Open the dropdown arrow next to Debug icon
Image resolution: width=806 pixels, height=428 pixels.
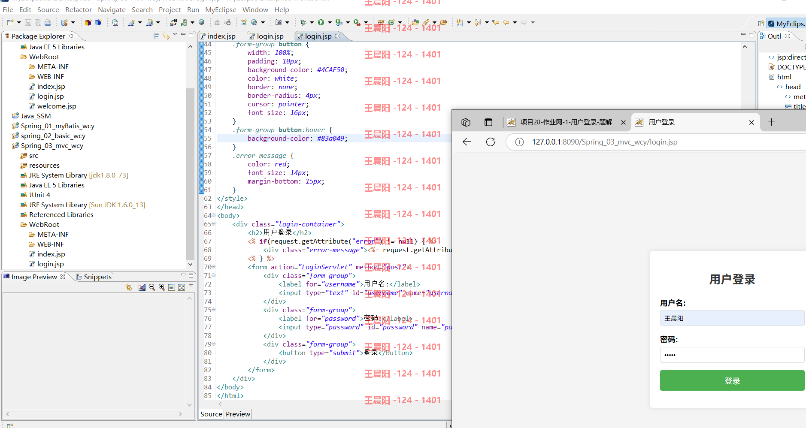[312, 23]
